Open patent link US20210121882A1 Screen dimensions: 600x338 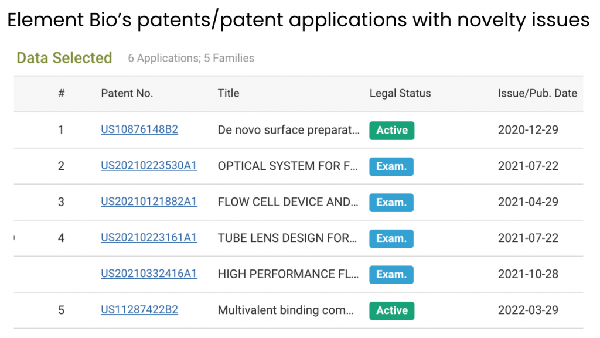[x=149, y=202]
